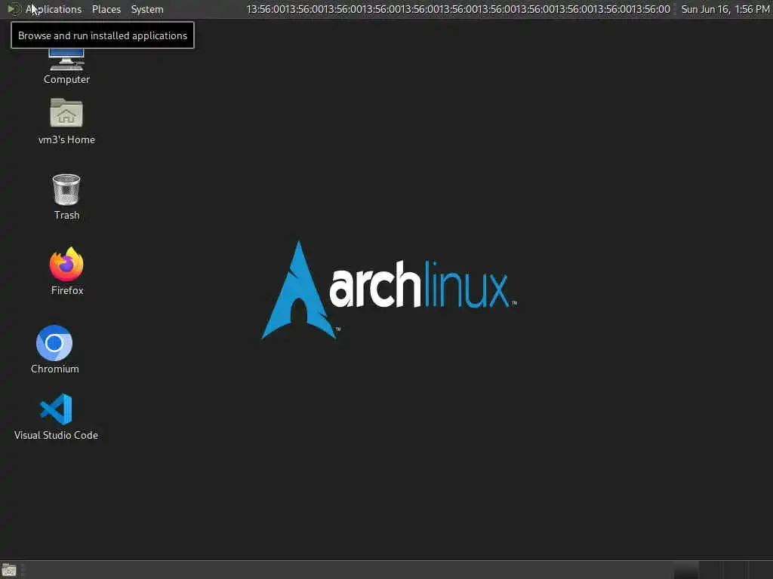Open the Applications menu
The width and height of the screenshot is (773, 579).
[x=54, y=9]
